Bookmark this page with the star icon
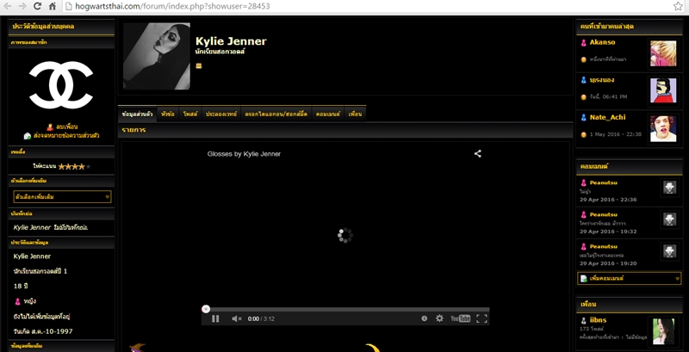 coord(678,6)
